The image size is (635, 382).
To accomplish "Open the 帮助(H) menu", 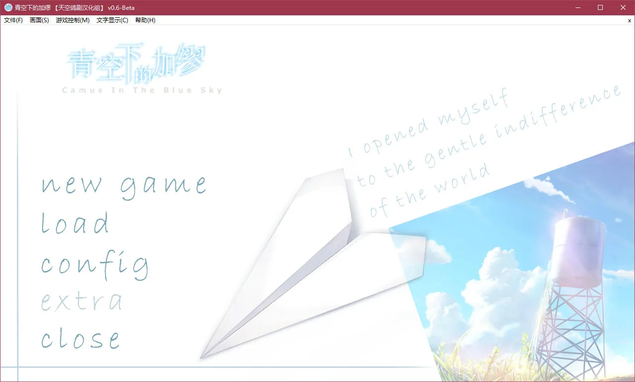I will coord(145,20).
